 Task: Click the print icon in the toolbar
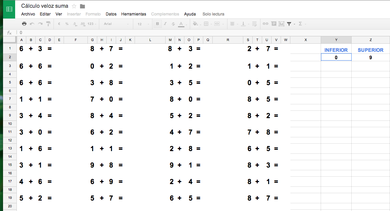point(24,24)
